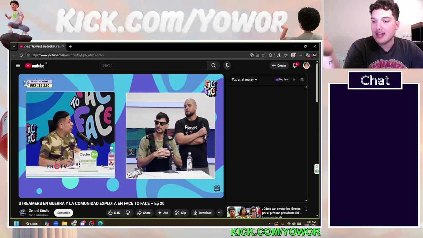Go back with the browser back arrow
Screen dimensions: 423x238
click(x=14, y=55)
